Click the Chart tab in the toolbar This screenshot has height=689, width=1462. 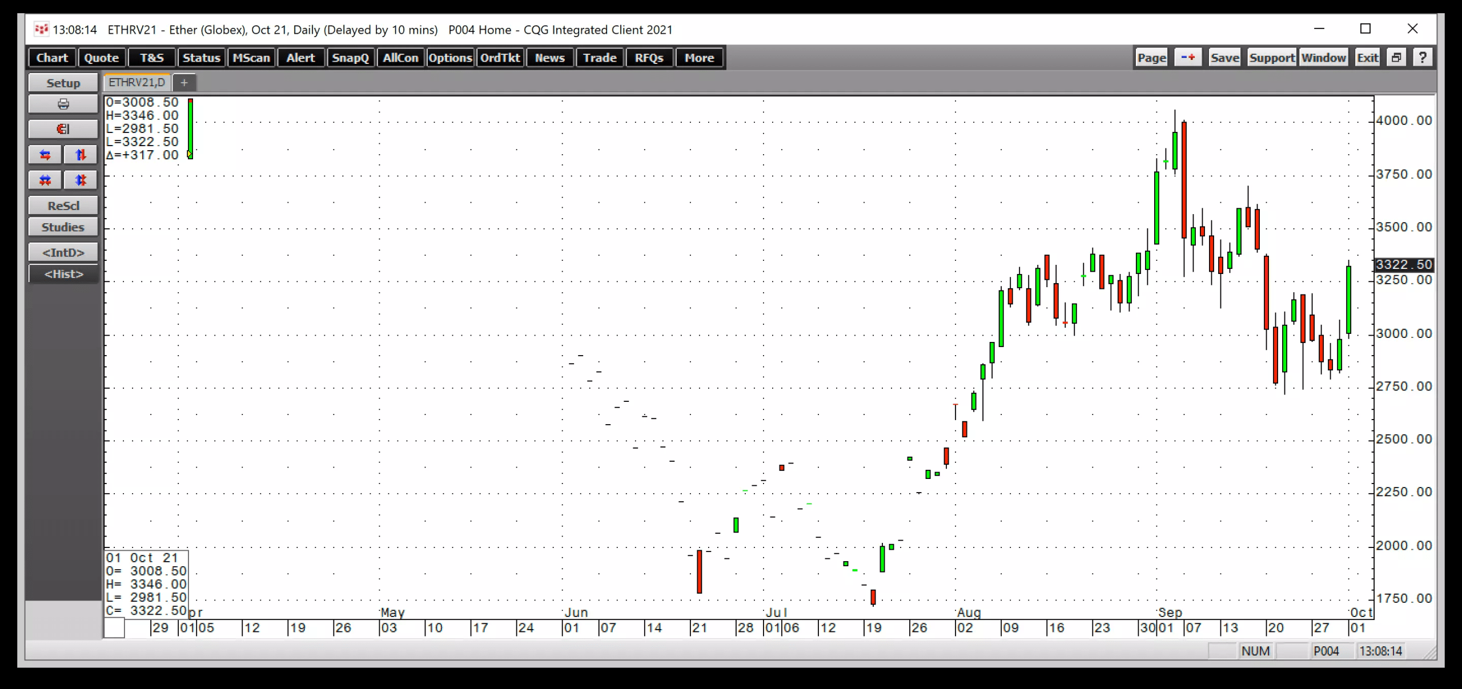52,58
